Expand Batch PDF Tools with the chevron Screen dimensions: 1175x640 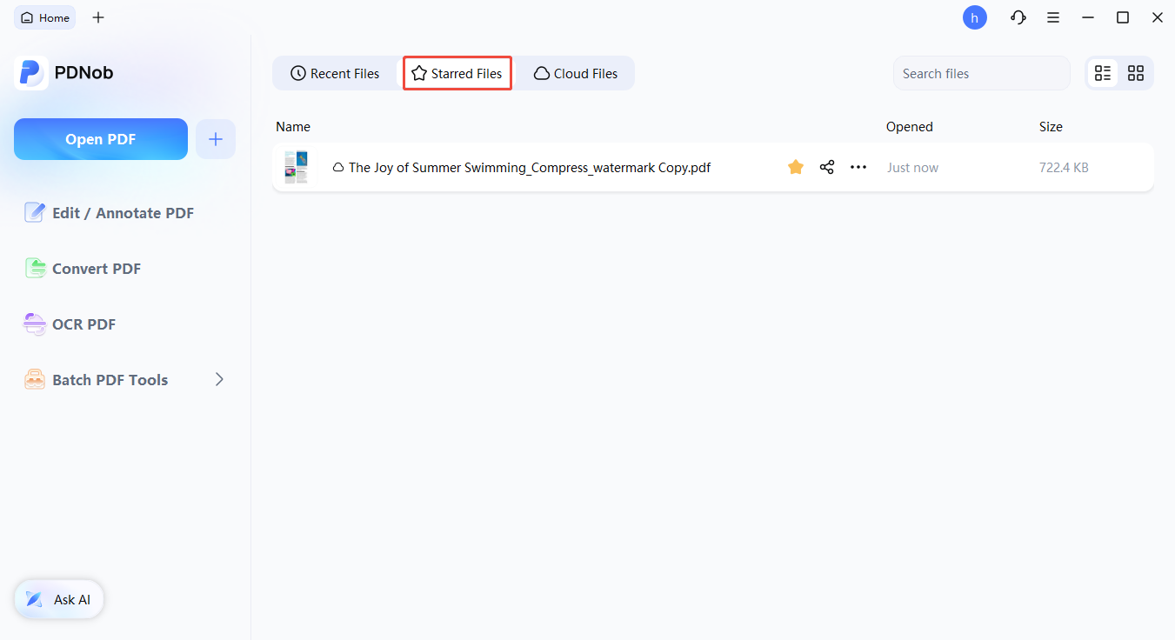(219, 379)
